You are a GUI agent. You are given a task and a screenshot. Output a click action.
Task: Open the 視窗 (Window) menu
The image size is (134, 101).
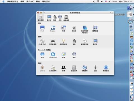(38, 1)
